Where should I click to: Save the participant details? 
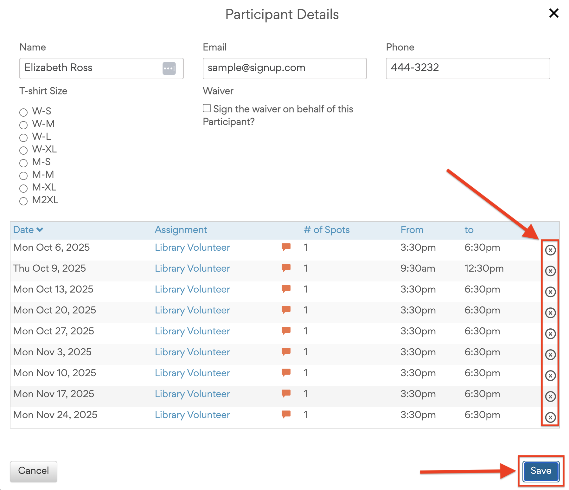[x=541, y=471]
